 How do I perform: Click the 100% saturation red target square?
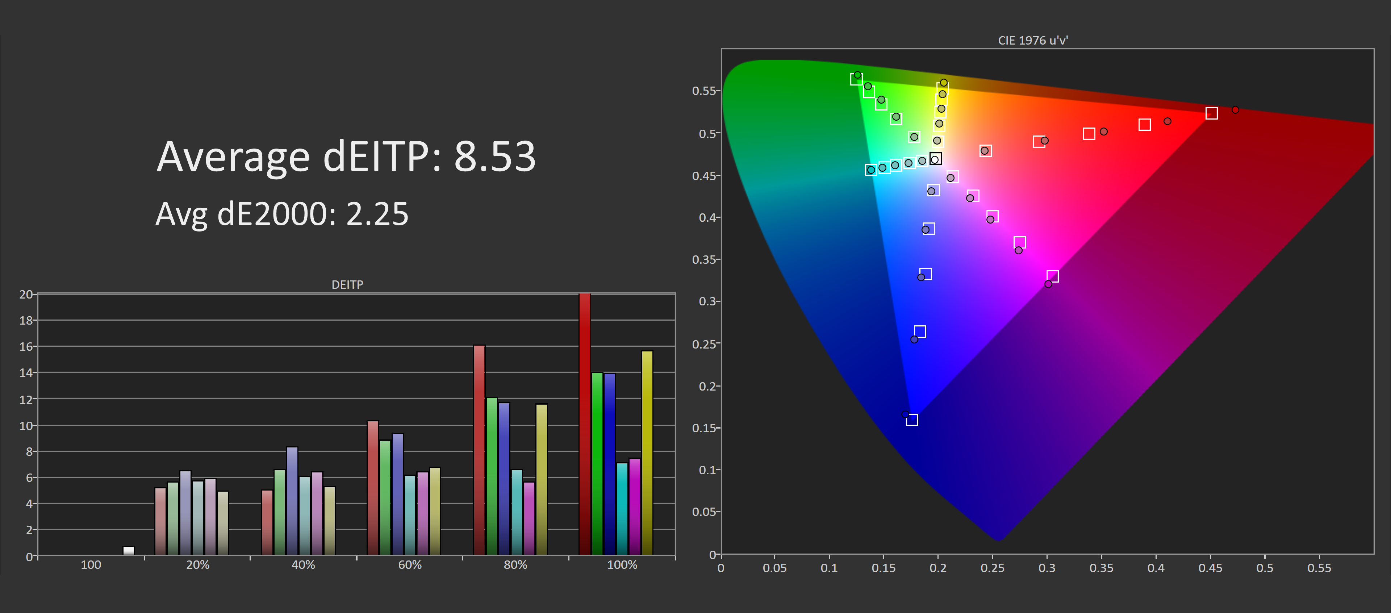[x=1211, y=113]
